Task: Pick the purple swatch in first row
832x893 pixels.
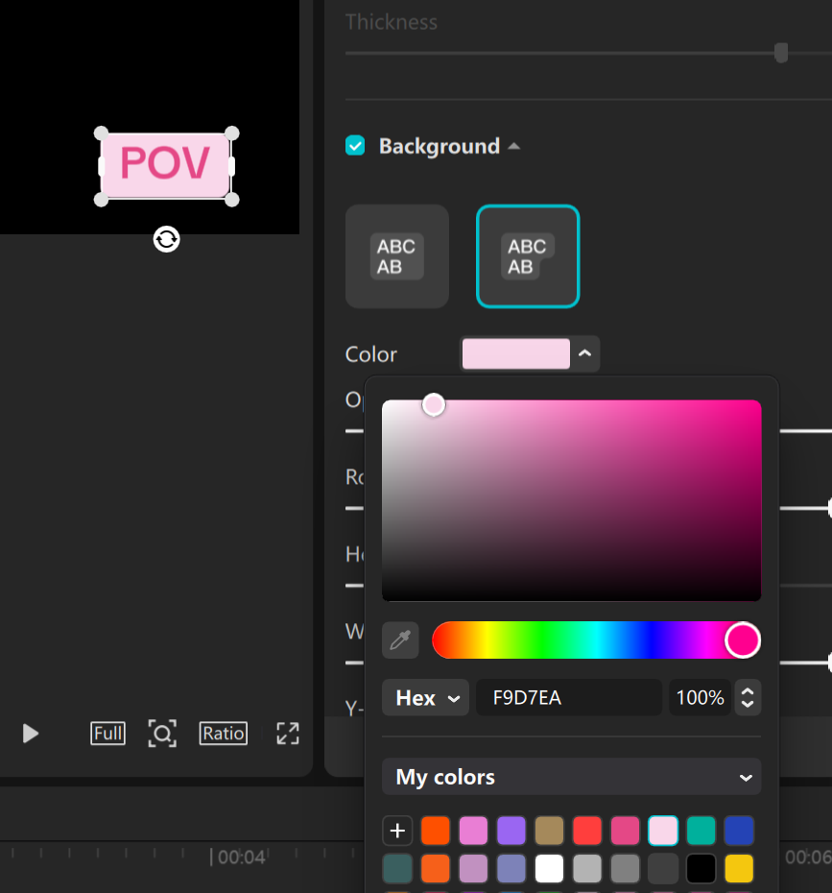Action: [x=511, y=831]
